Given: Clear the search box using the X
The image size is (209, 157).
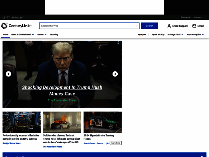Looking at the screenshot, I should (x=137, y=26).
